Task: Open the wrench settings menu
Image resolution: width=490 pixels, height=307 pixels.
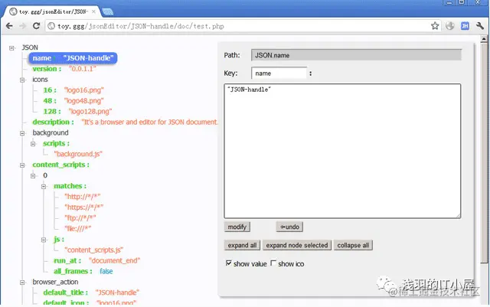Action: (480, 26)
